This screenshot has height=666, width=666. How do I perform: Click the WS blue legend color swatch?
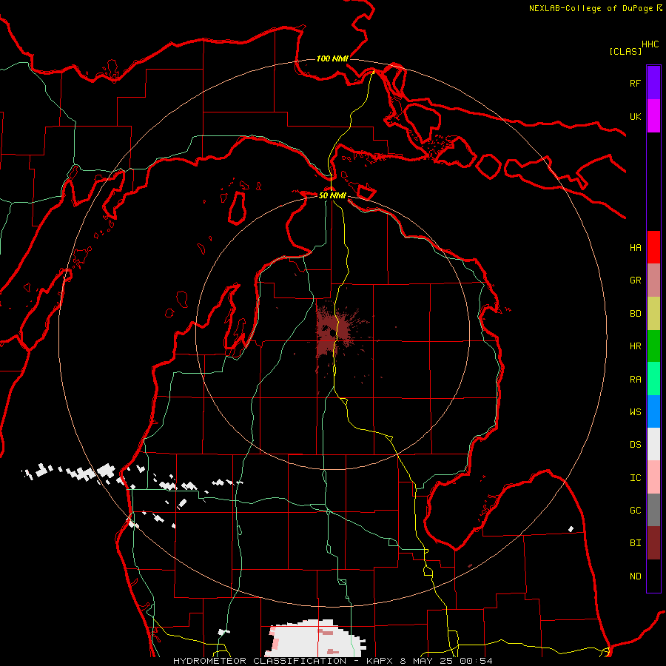point(653,411)
